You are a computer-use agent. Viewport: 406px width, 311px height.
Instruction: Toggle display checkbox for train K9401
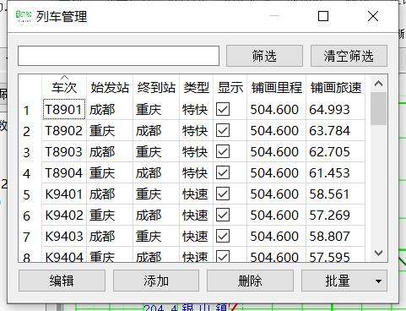click(223, 194)
